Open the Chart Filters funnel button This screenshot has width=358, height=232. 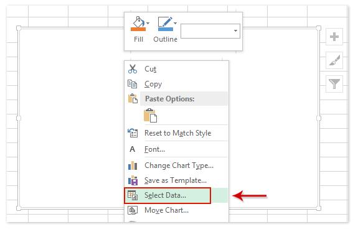(334, 84)
